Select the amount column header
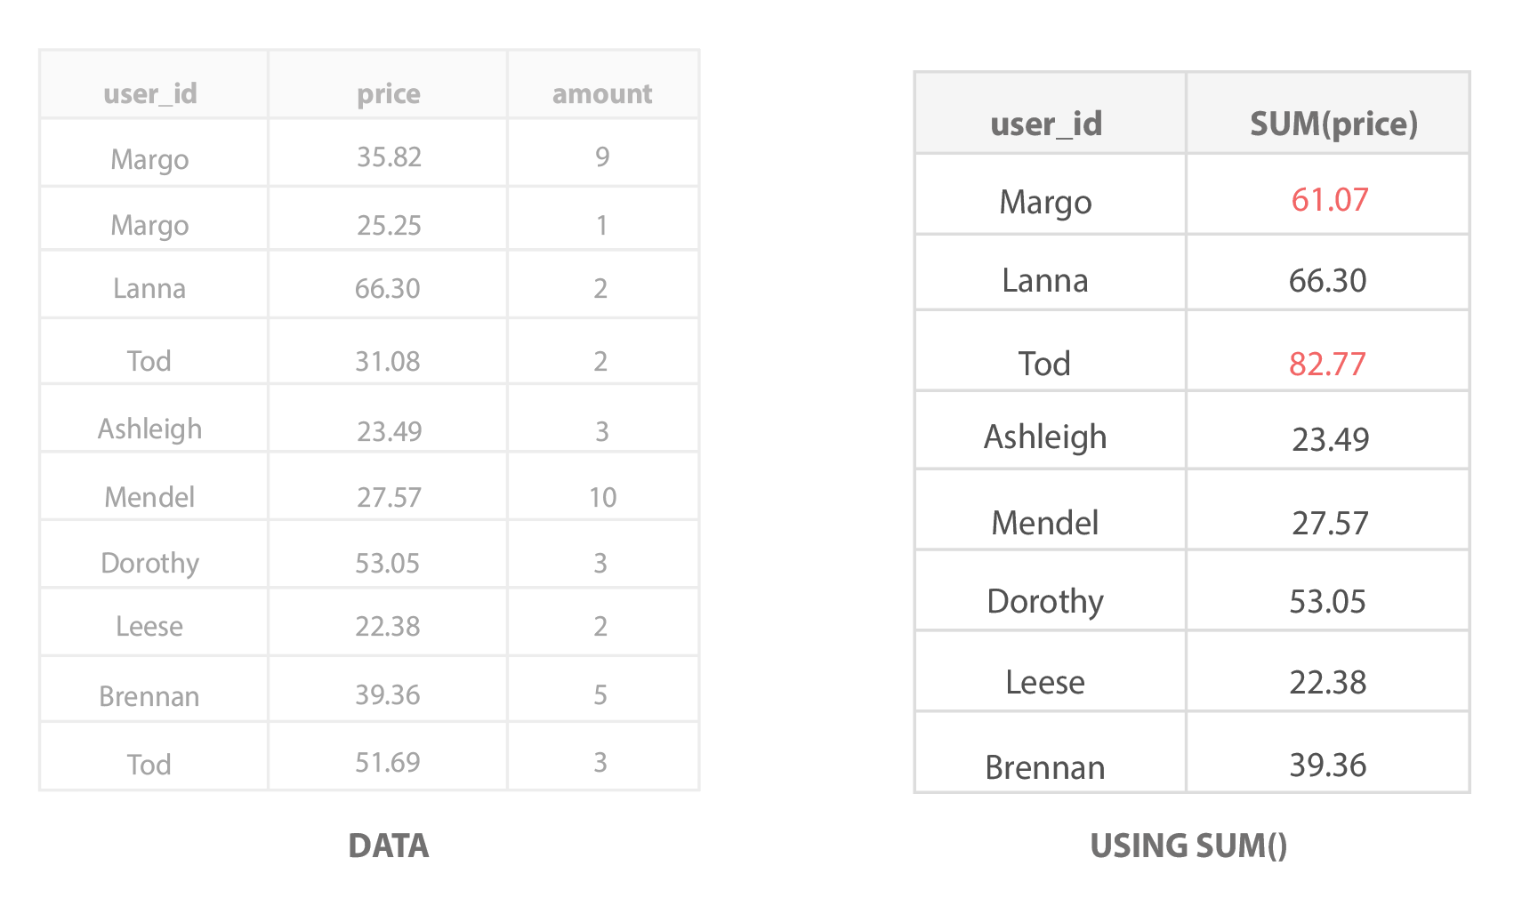 pos(602,93)
